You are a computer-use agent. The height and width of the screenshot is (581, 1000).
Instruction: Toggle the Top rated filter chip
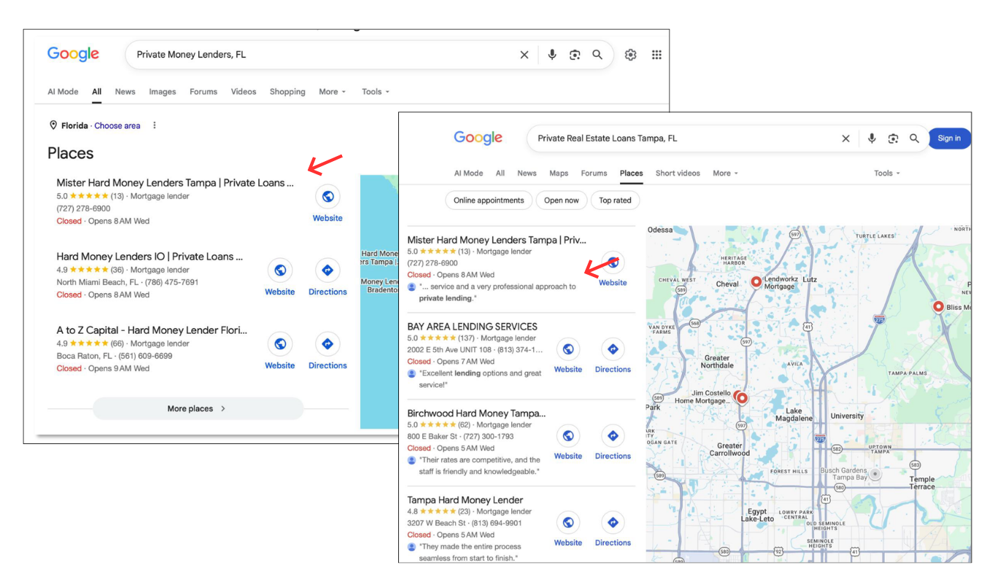615,200
